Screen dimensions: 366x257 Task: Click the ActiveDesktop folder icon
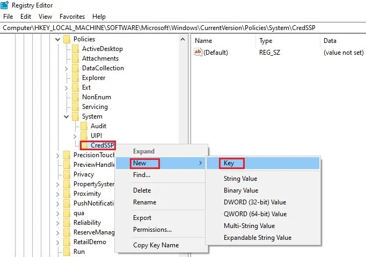(75, 49)
